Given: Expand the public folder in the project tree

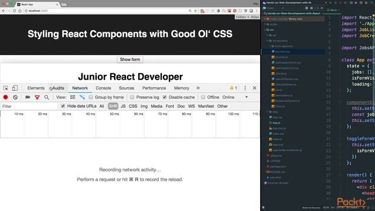Looking at the screenshot, I should click(265, 25).
